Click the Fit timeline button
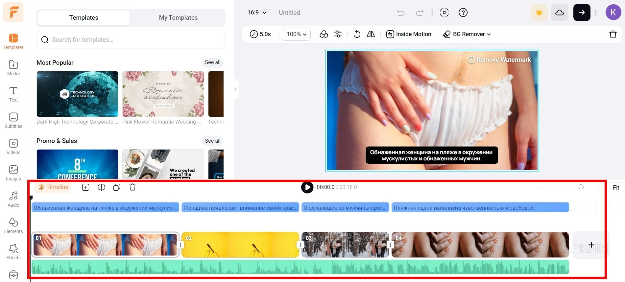 coord(616,188)
